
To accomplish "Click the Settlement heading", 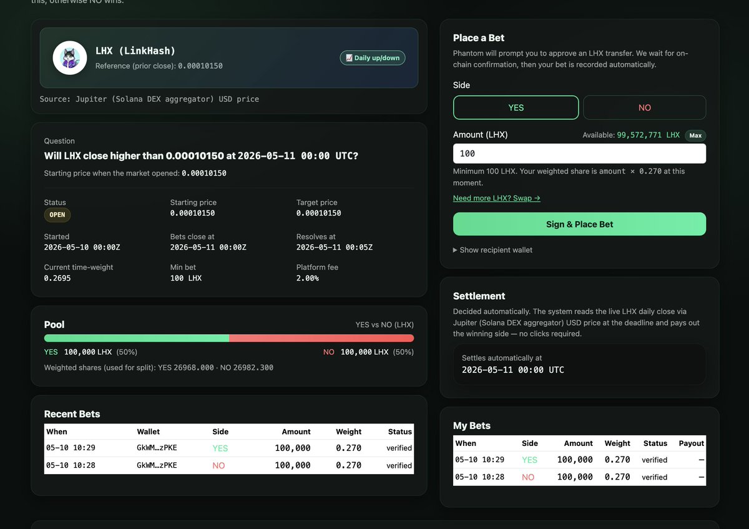I will 479,296.
